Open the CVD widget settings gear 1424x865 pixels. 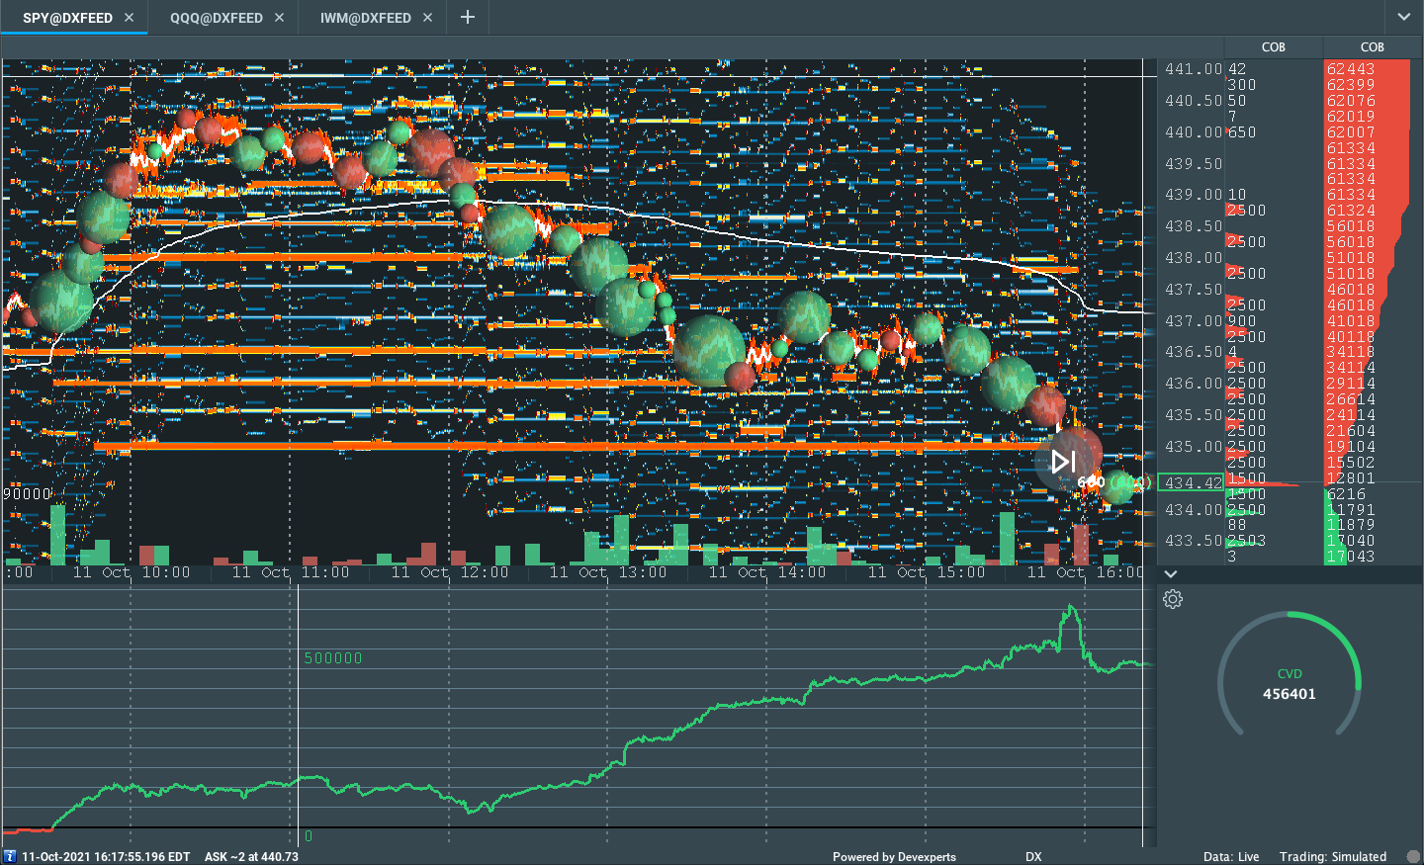[1173, 599]
